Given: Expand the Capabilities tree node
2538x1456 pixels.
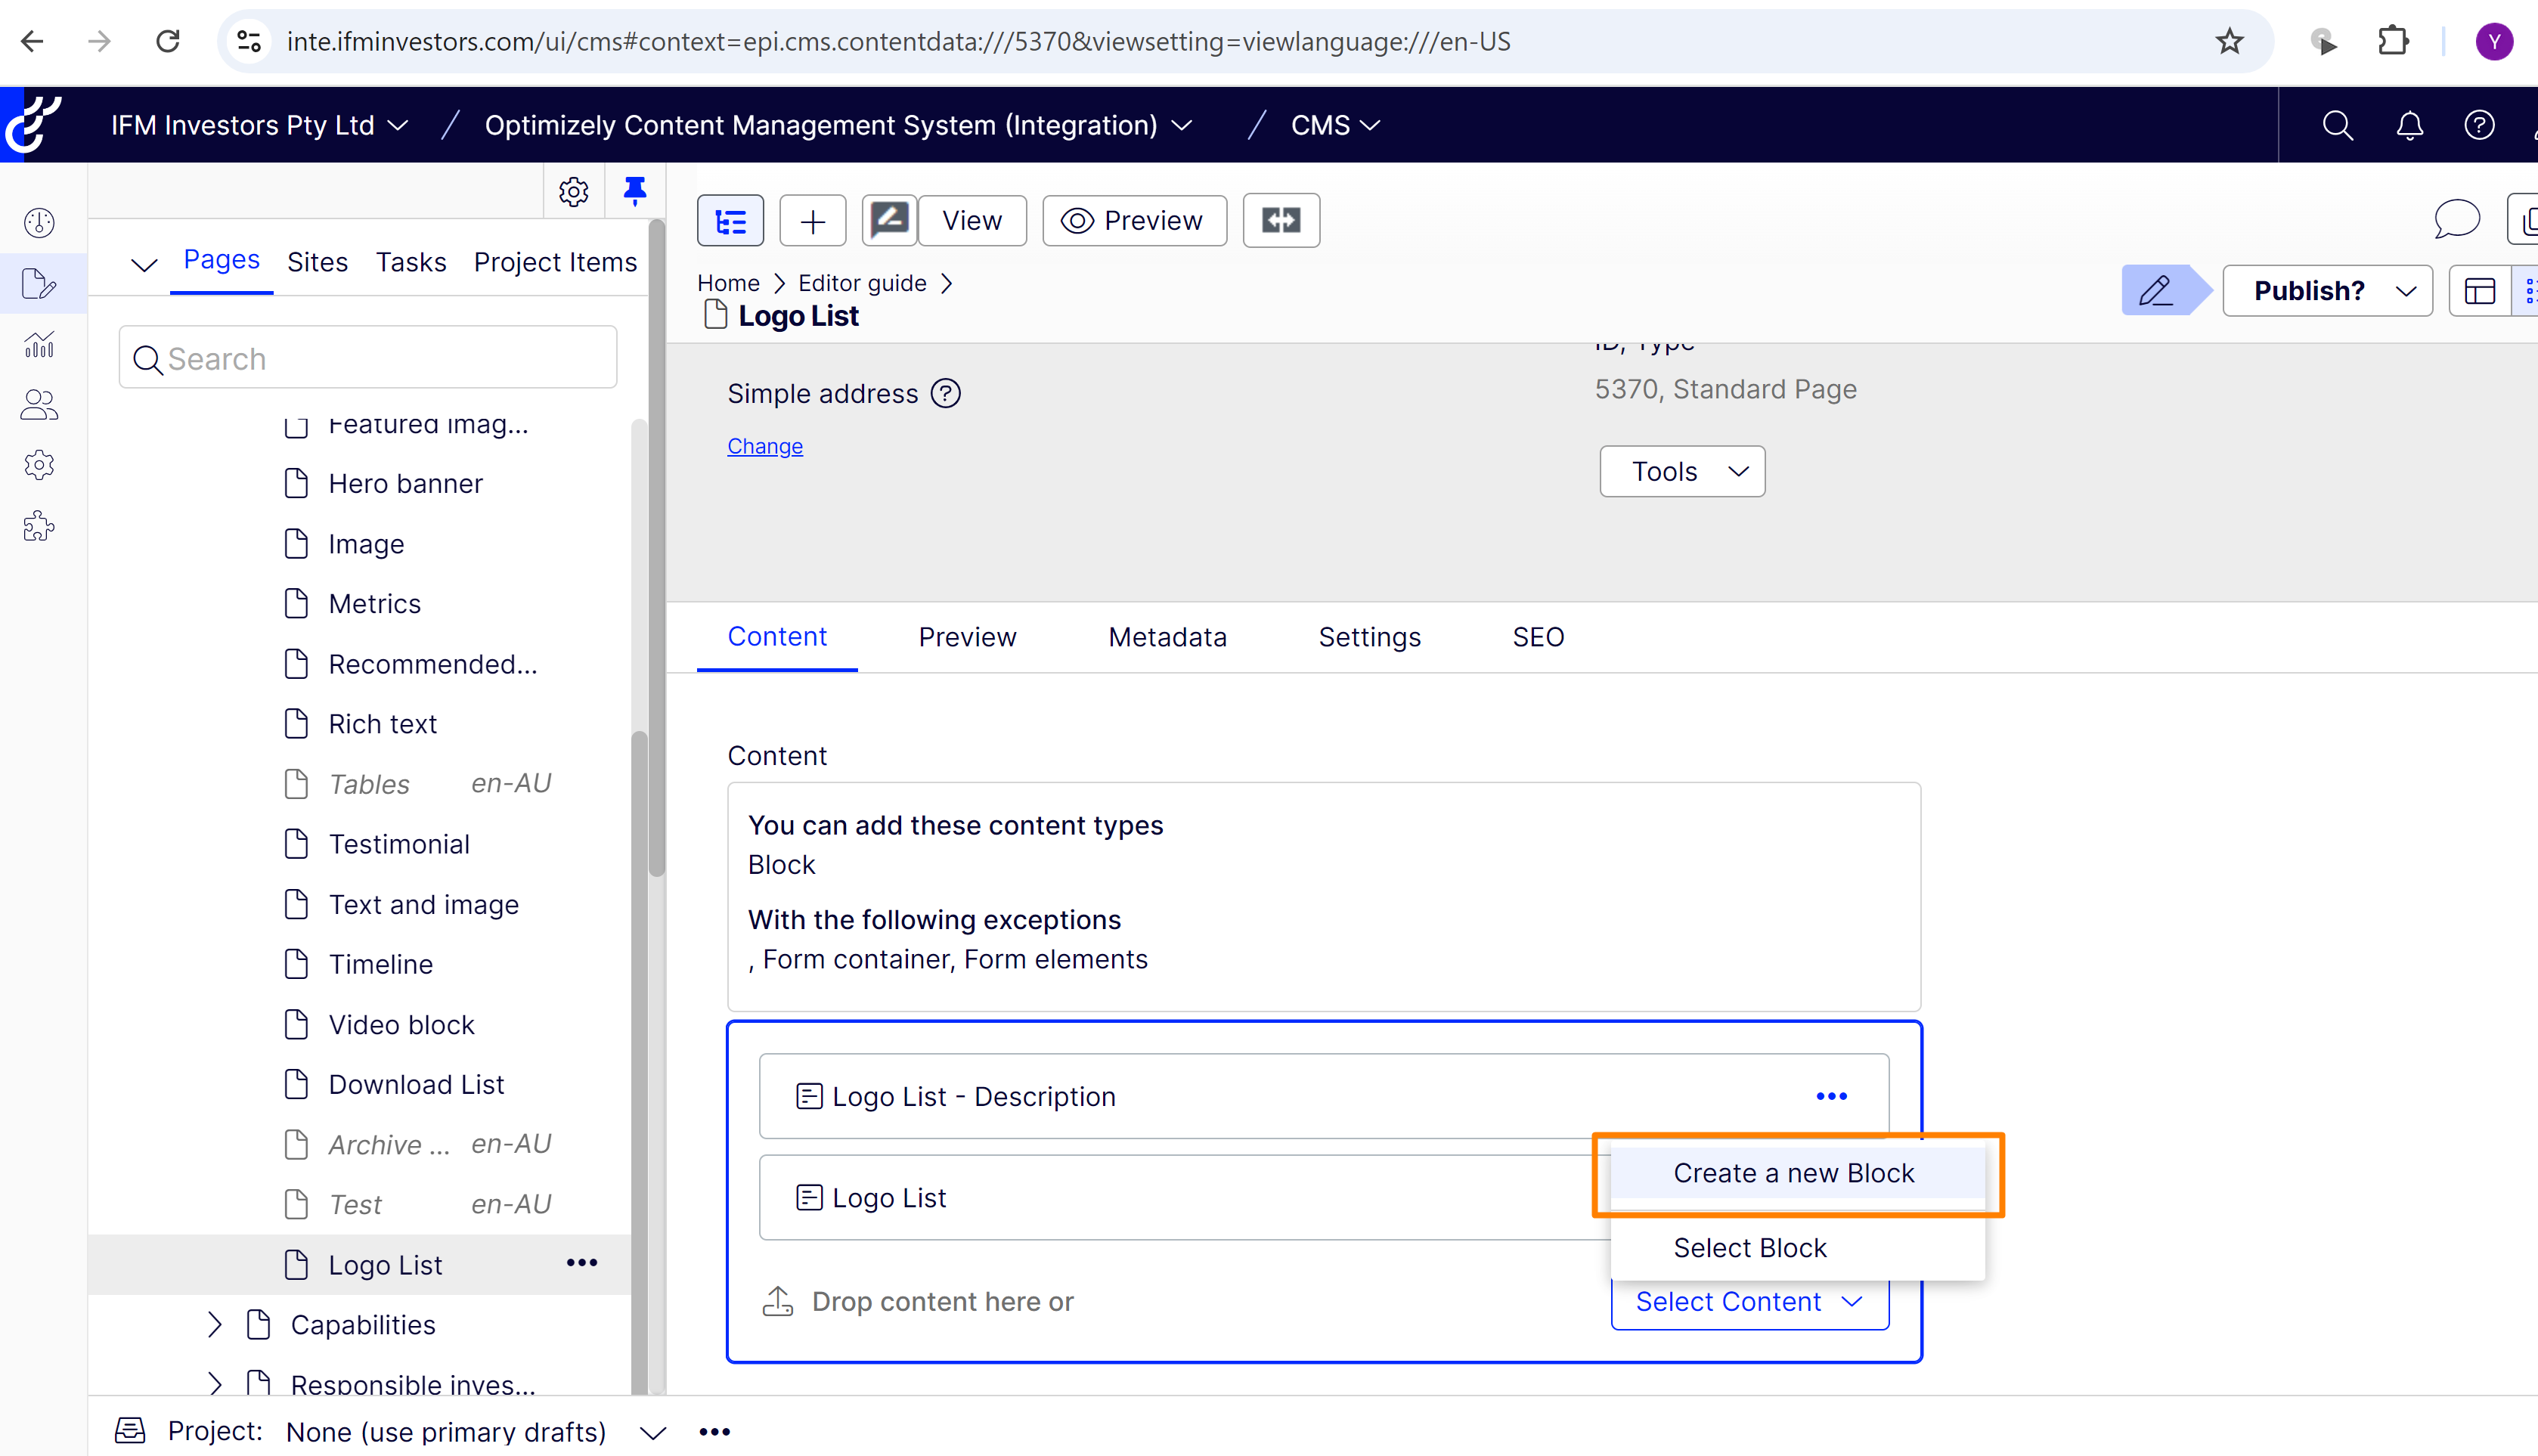Looking at the screenshot, I should (x=214, y=1325).
